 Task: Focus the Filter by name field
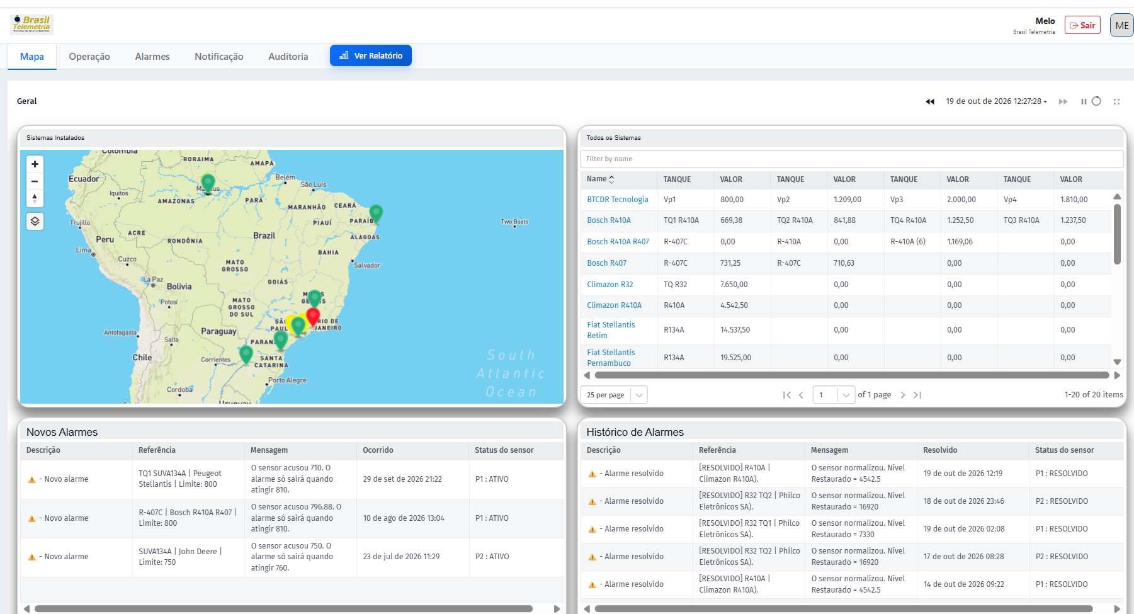pos(852,159)
